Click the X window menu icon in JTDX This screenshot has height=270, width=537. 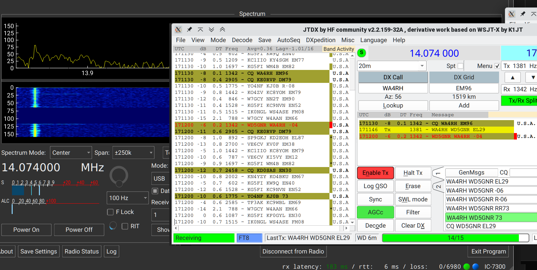tap(178, 29)
